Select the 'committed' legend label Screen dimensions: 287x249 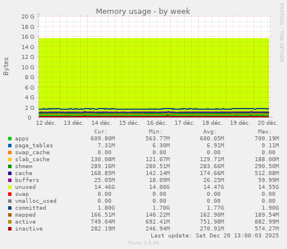coord(31,208)
